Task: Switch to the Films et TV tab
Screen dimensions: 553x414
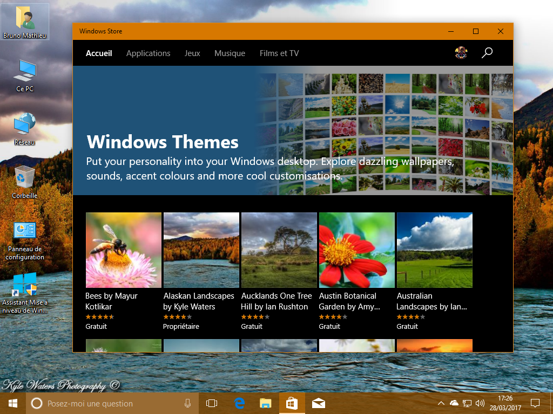Action: point(279,53)
